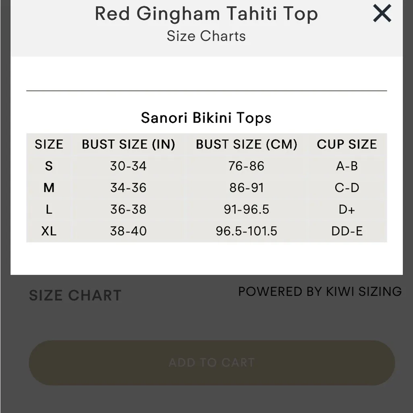Select the DD-E cup size value
This screenshot has width=413, height=413.
(347, 231)
